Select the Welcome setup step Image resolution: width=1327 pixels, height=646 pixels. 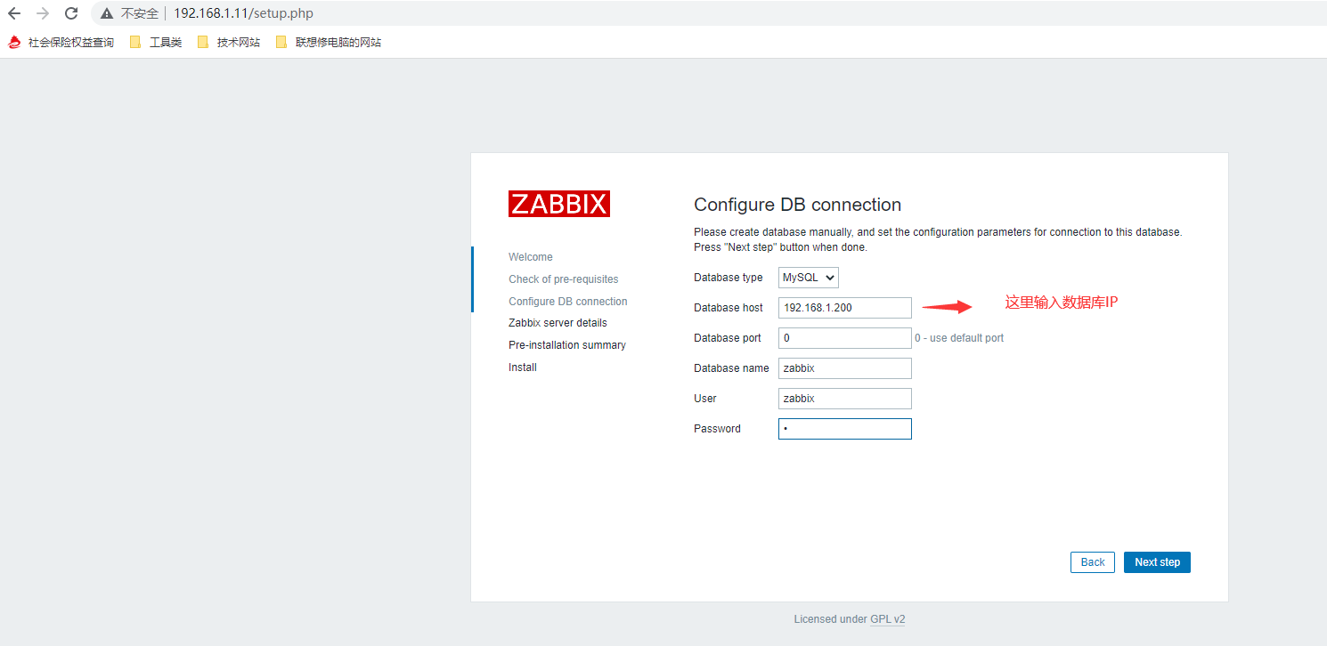click(531, 257)
